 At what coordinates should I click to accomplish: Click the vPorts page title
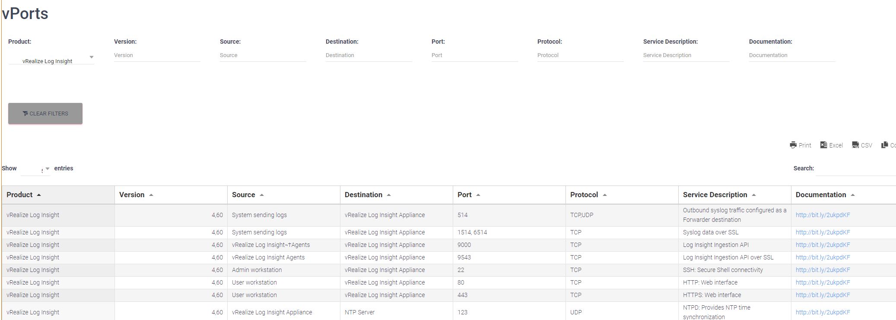[x=25, y=14]
